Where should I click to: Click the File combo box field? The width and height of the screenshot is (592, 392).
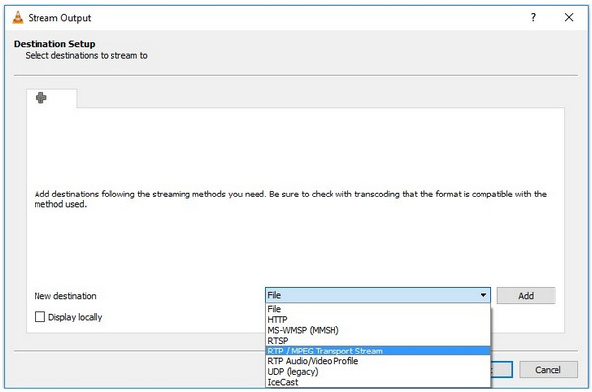[x=378, y=295]
